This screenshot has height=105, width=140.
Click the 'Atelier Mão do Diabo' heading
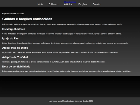[x=15, y=48]
